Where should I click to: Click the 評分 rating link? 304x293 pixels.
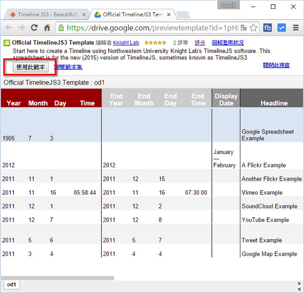[200, 43]
